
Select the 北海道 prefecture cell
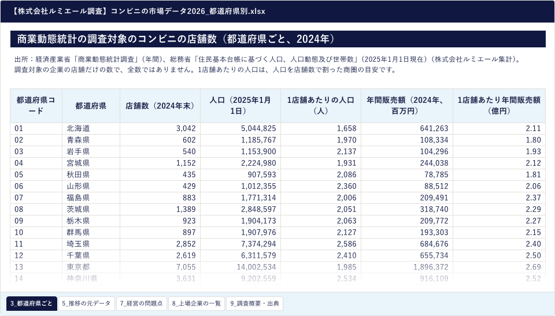pos(91,128)
